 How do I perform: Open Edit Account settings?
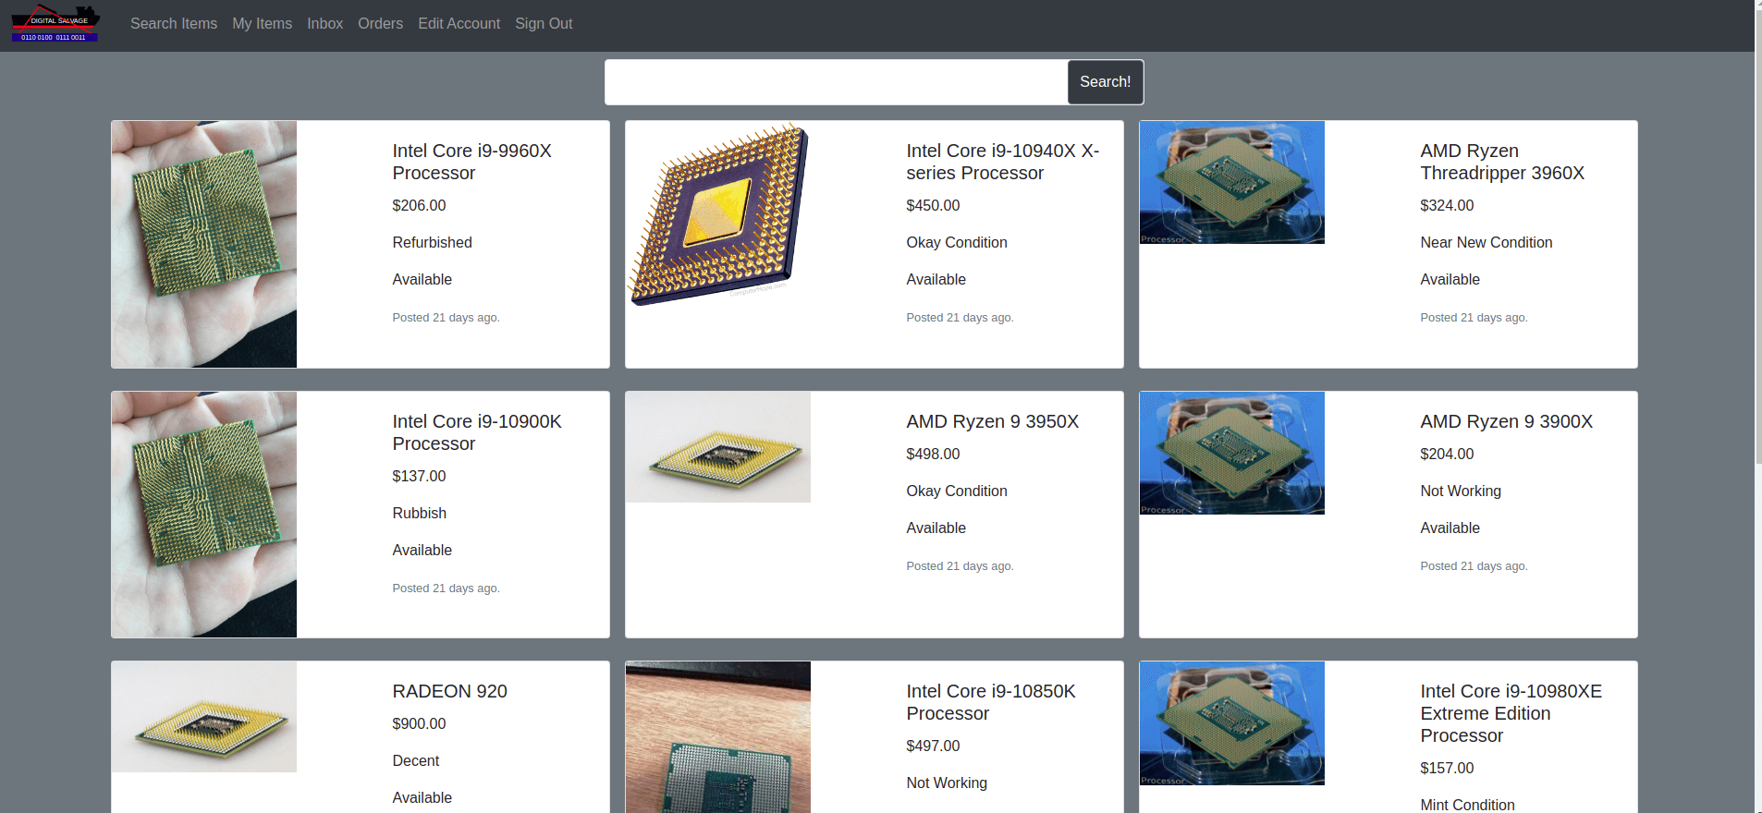(x=459, y=24)
